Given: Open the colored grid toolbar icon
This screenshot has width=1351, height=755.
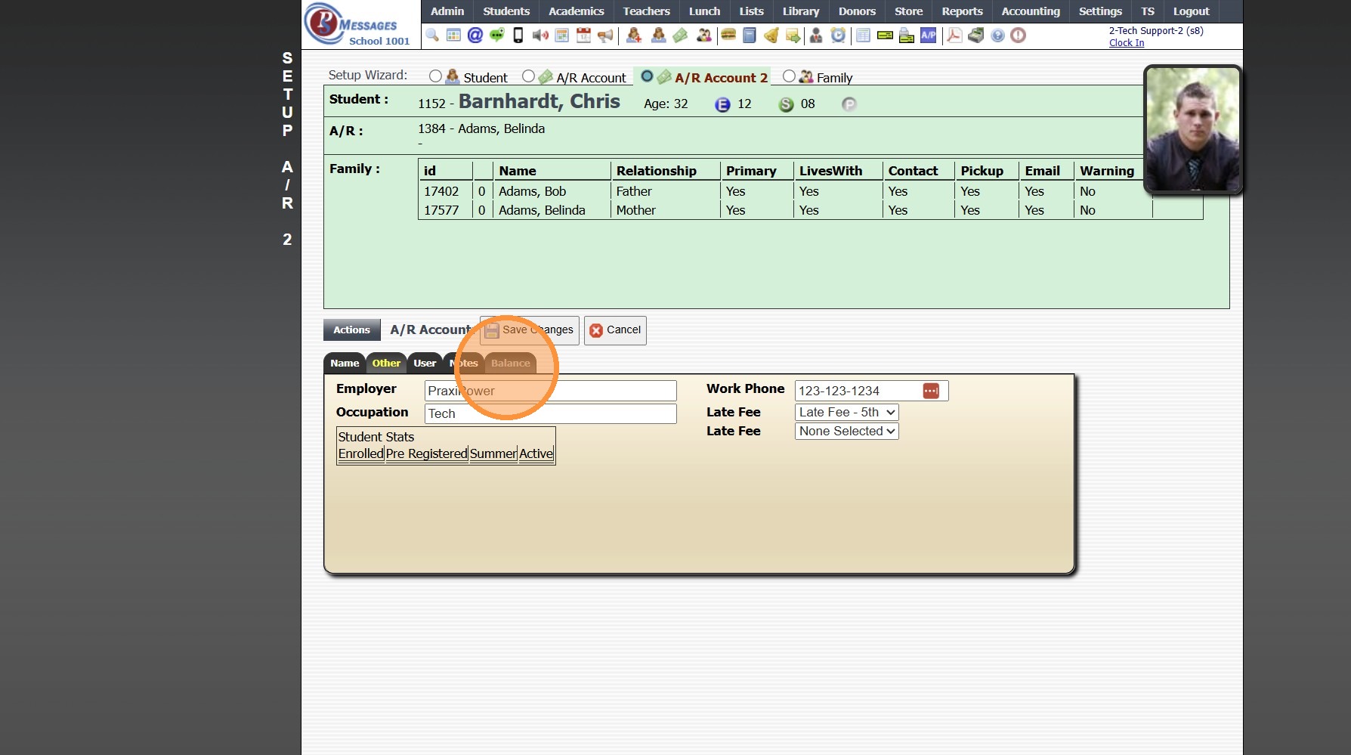Looking at the screenshot, I should [x=453, y=36].
